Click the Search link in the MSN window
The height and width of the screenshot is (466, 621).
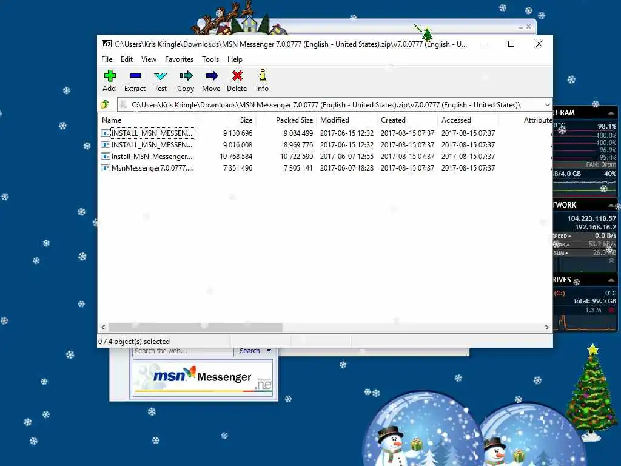249,351
